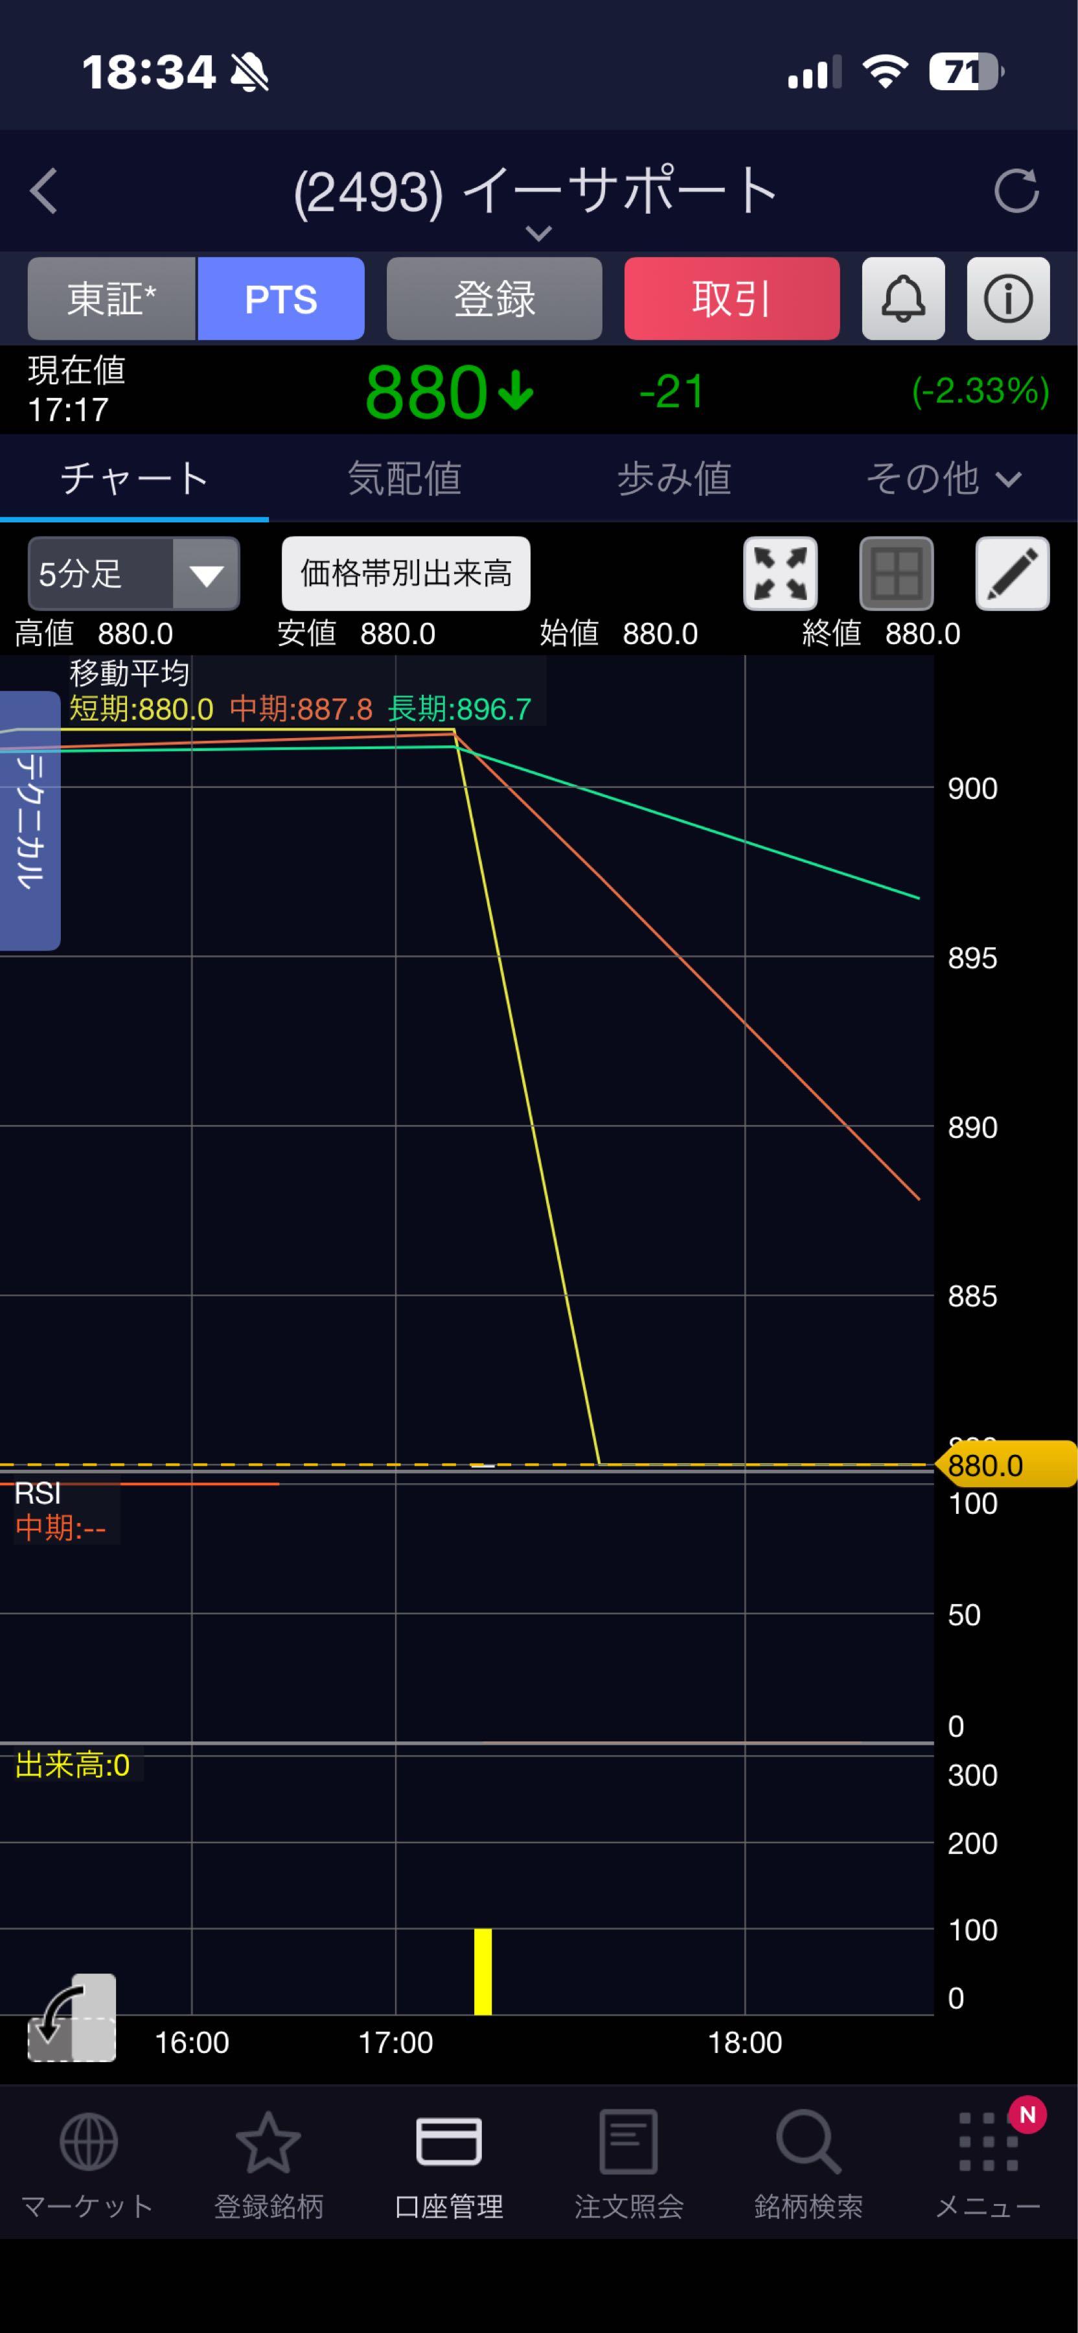Viewport: 1078px width, 2333px height.
Task: Switch to the 気配値 tab
Action: click(404, 478)
